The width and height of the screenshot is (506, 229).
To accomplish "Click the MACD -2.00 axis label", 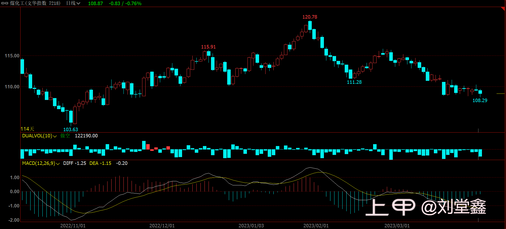I will click(14, 220).
